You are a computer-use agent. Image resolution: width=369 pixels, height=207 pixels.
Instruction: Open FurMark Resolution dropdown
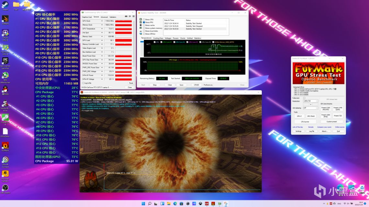click(x=310, y=101)
